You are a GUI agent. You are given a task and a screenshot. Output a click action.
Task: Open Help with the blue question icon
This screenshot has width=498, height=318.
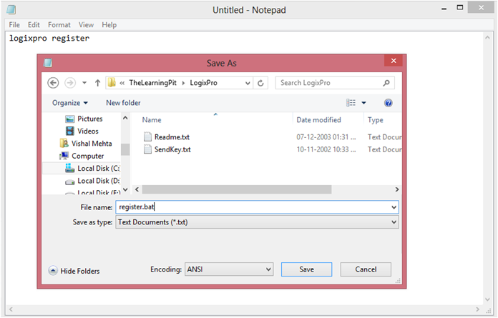pos(388,103)
